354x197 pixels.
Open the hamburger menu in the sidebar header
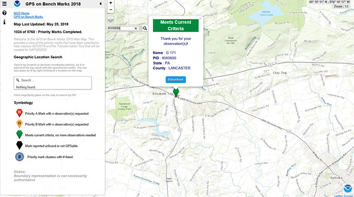click(4, 4)
